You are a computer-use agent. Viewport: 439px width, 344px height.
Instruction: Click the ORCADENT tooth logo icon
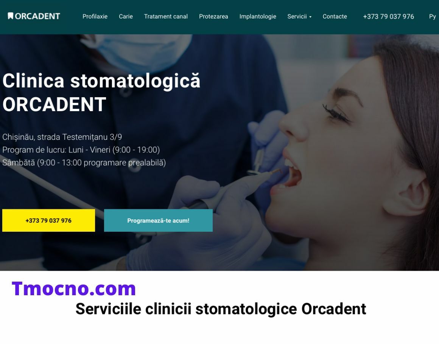tap(10, 16)
